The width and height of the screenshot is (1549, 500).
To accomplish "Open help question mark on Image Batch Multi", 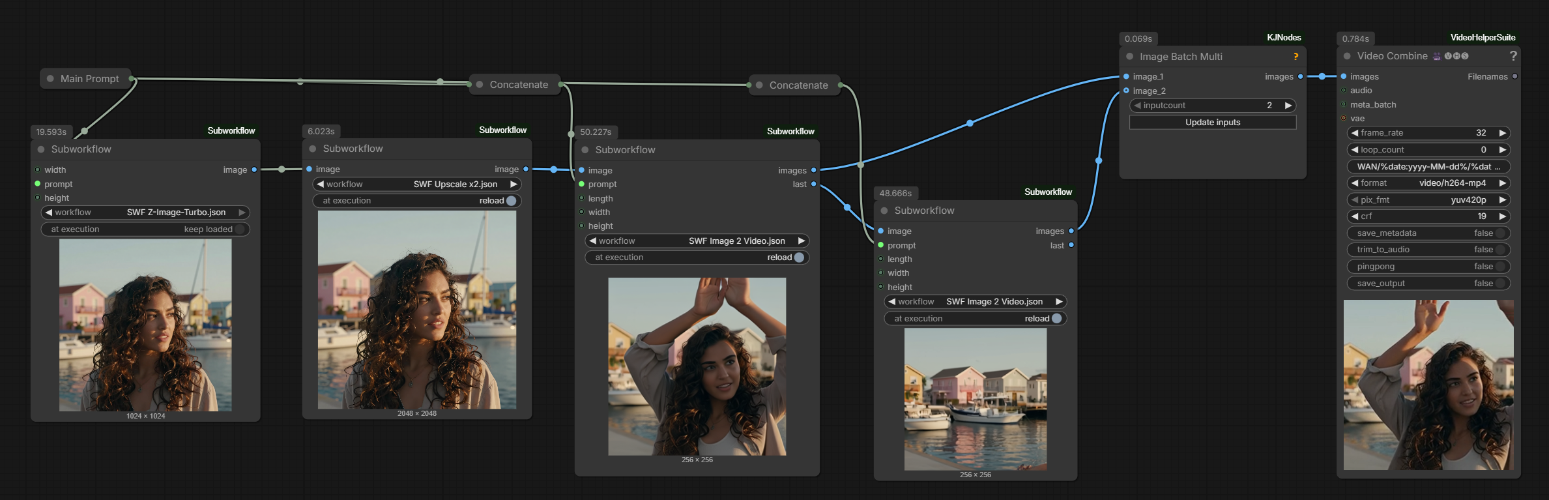I will [1296, 57].
